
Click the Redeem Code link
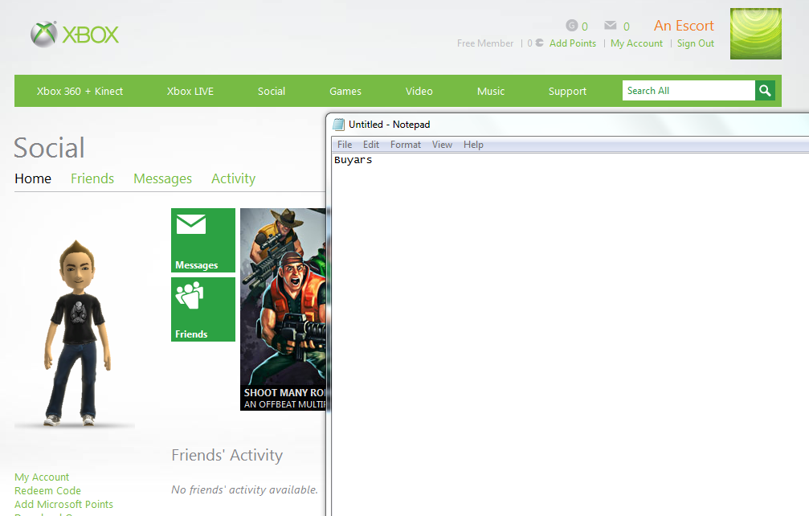point(47,491)
